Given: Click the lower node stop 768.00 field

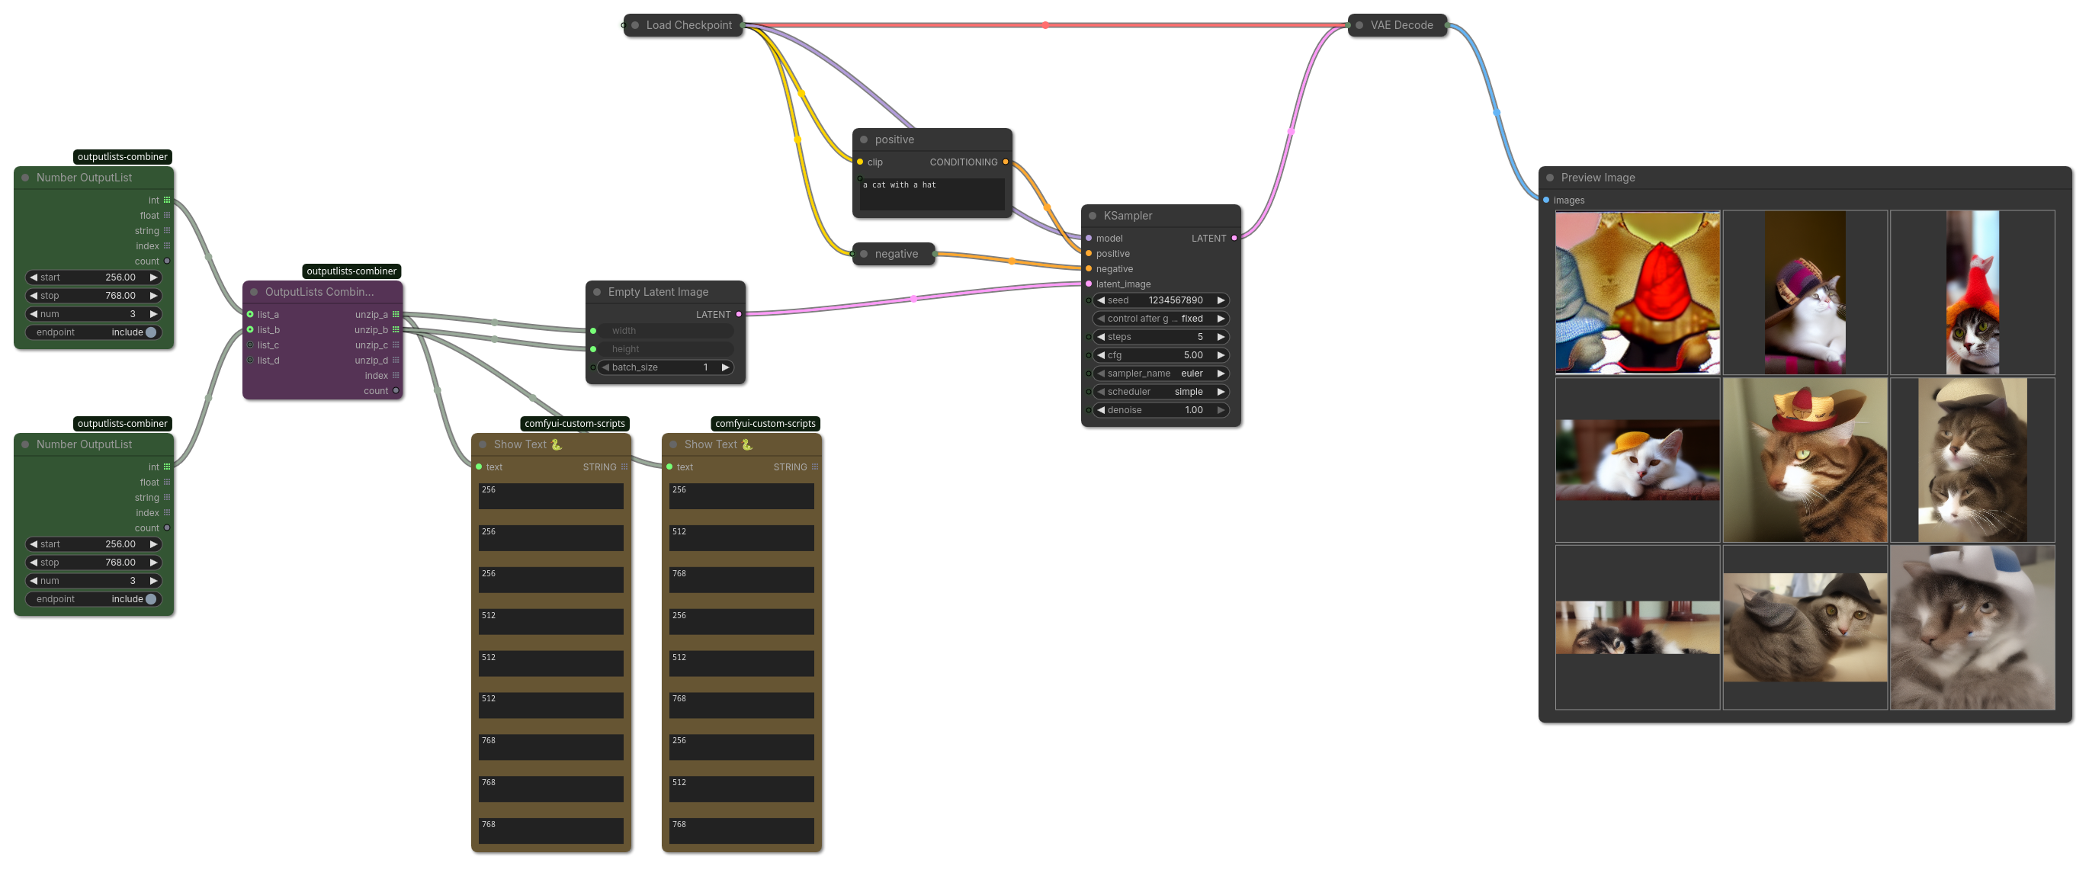Looking at the screenshot, I should click(x=94, y=563).
